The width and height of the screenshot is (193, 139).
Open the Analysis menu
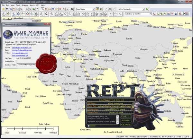coord(25,5)
